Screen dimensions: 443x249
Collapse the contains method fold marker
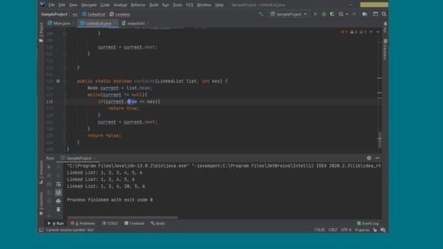(64, 82)
